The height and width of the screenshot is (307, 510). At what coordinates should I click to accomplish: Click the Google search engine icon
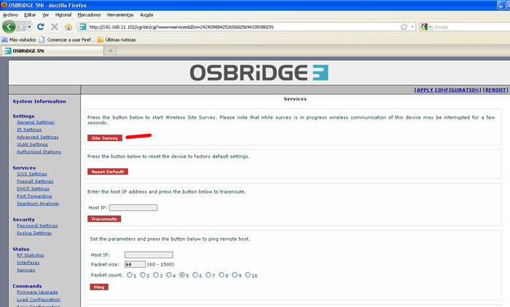424,27
